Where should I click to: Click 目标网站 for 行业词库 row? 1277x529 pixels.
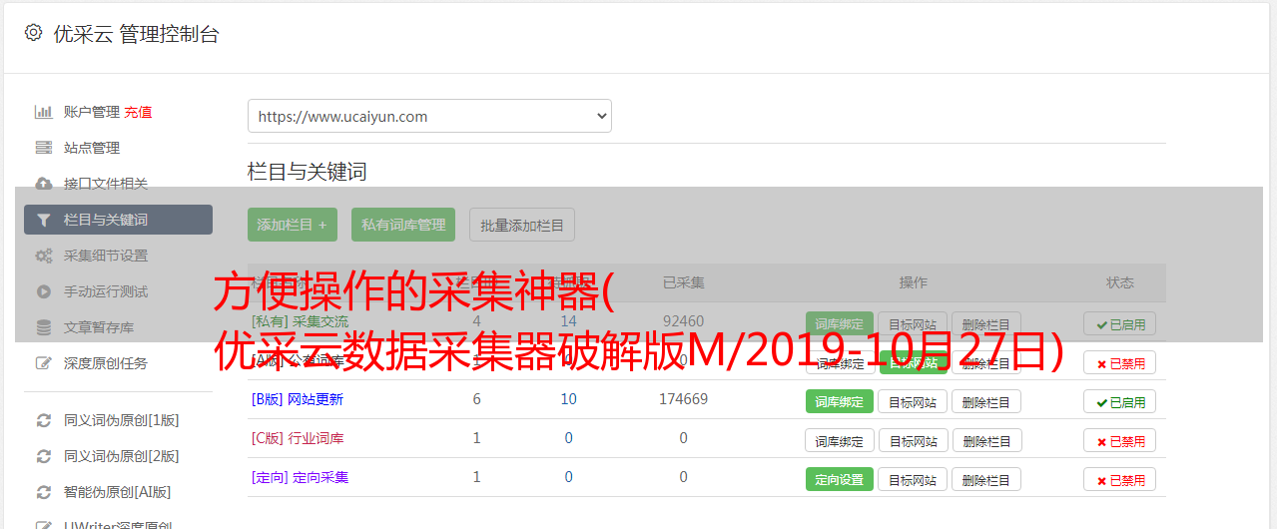(913, 441)
